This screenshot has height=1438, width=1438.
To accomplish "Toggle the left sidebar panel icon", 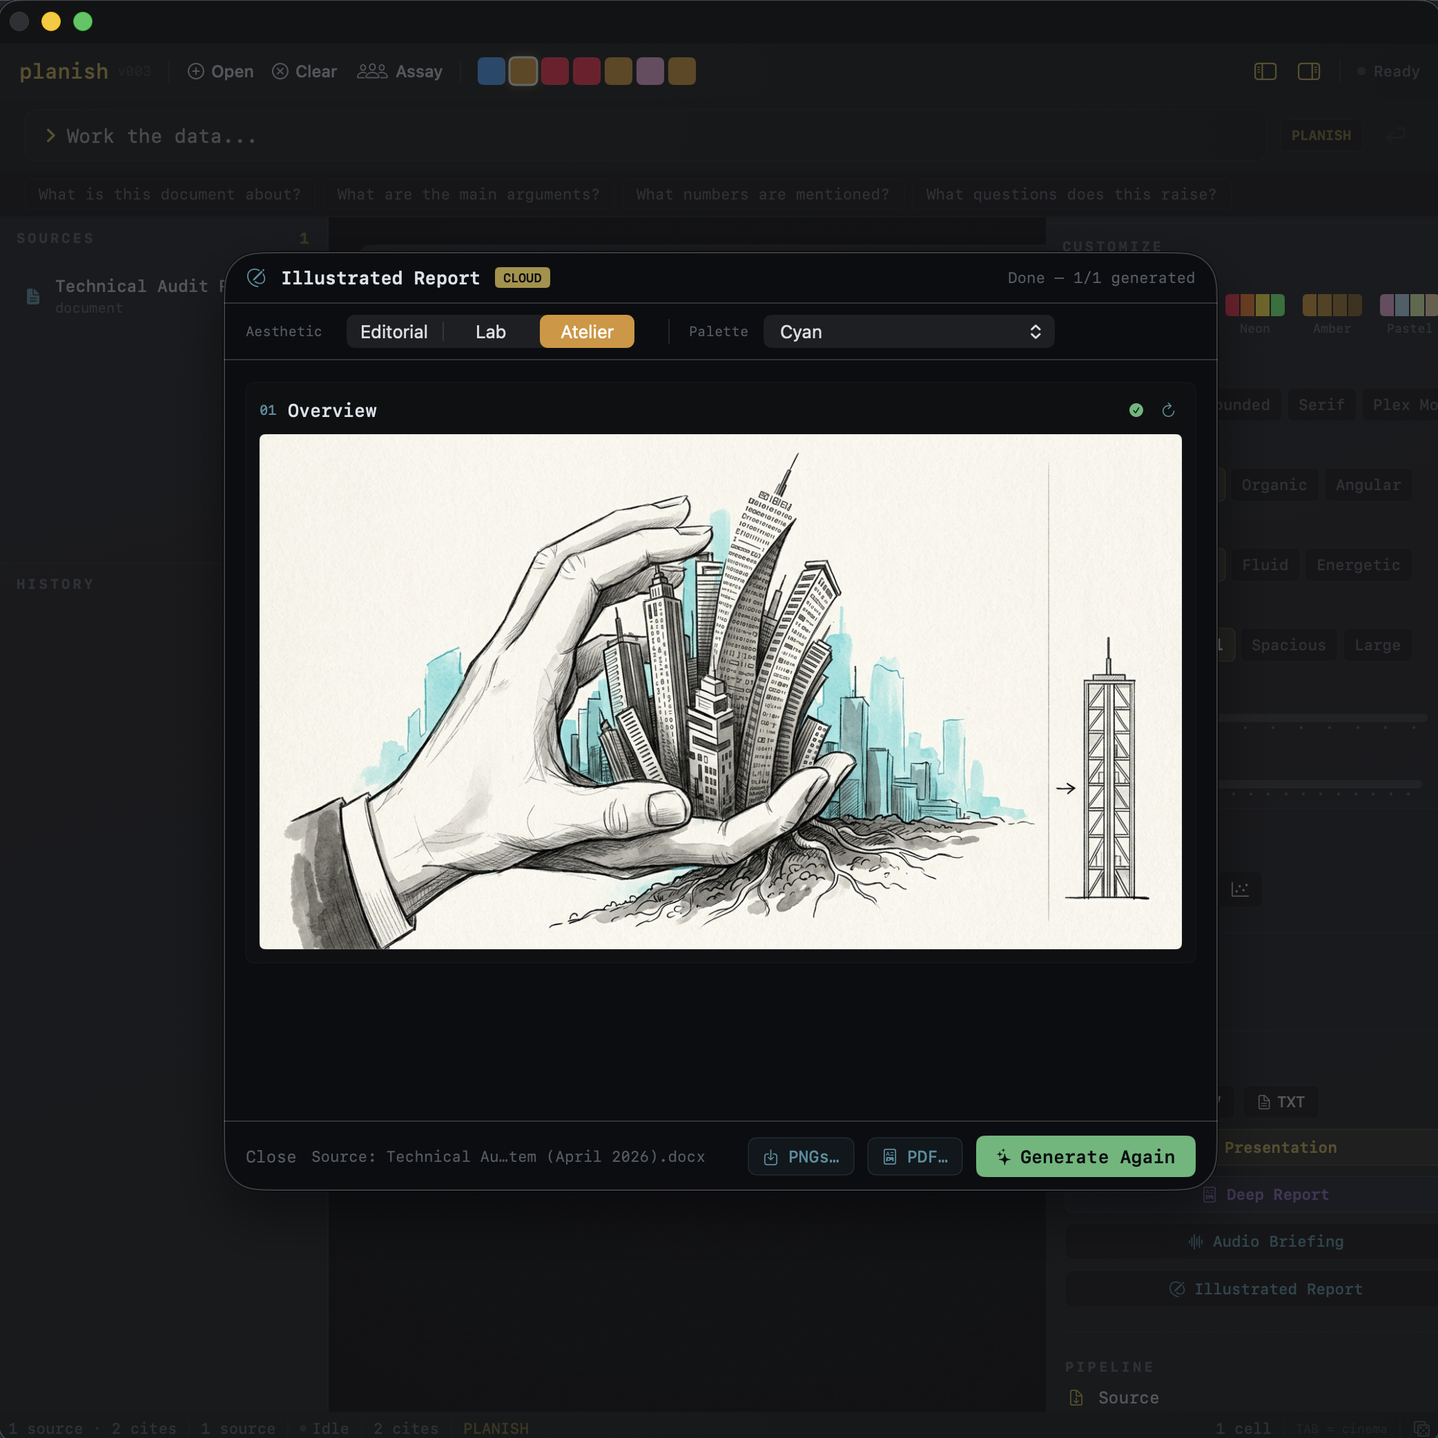I will 1265,70.
